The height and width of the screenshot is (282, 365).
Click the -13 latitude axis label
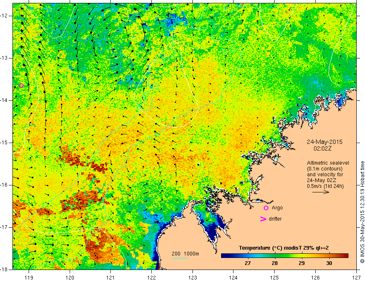[x=5, y=58]
